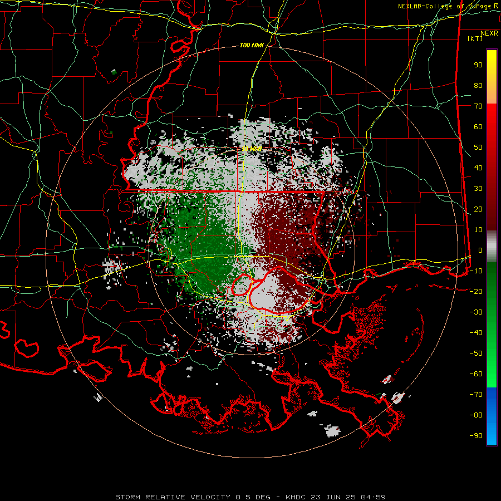Screen dimensions: 501x501
Task: Click the -10 scale value
Action: click(476, 271)
